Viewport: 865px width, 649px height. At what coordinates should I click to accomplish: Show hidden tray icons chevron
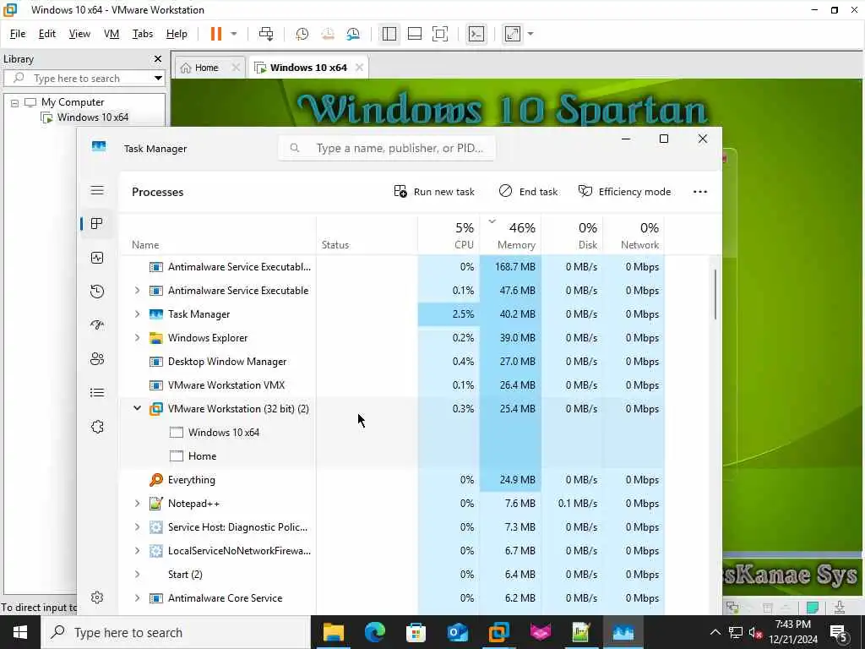[715, 632]
